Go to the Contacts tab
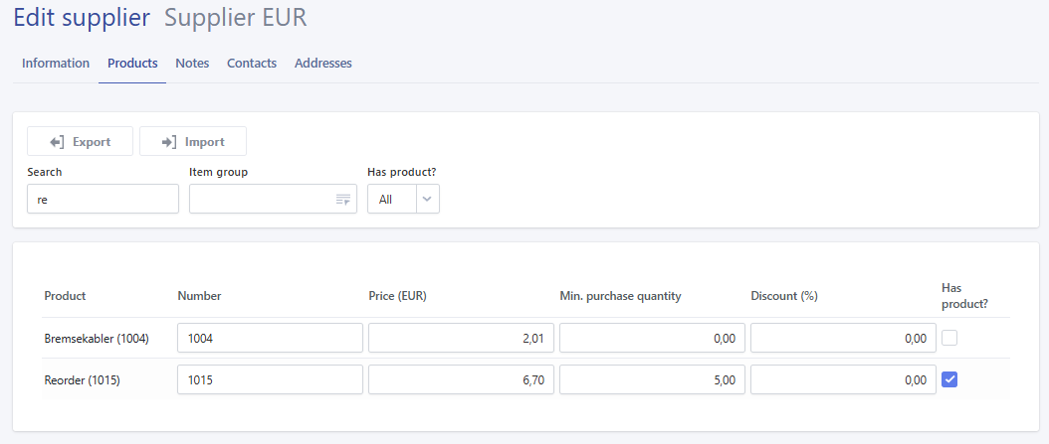This screenshot has height=444, width=1049. (252, 64)
